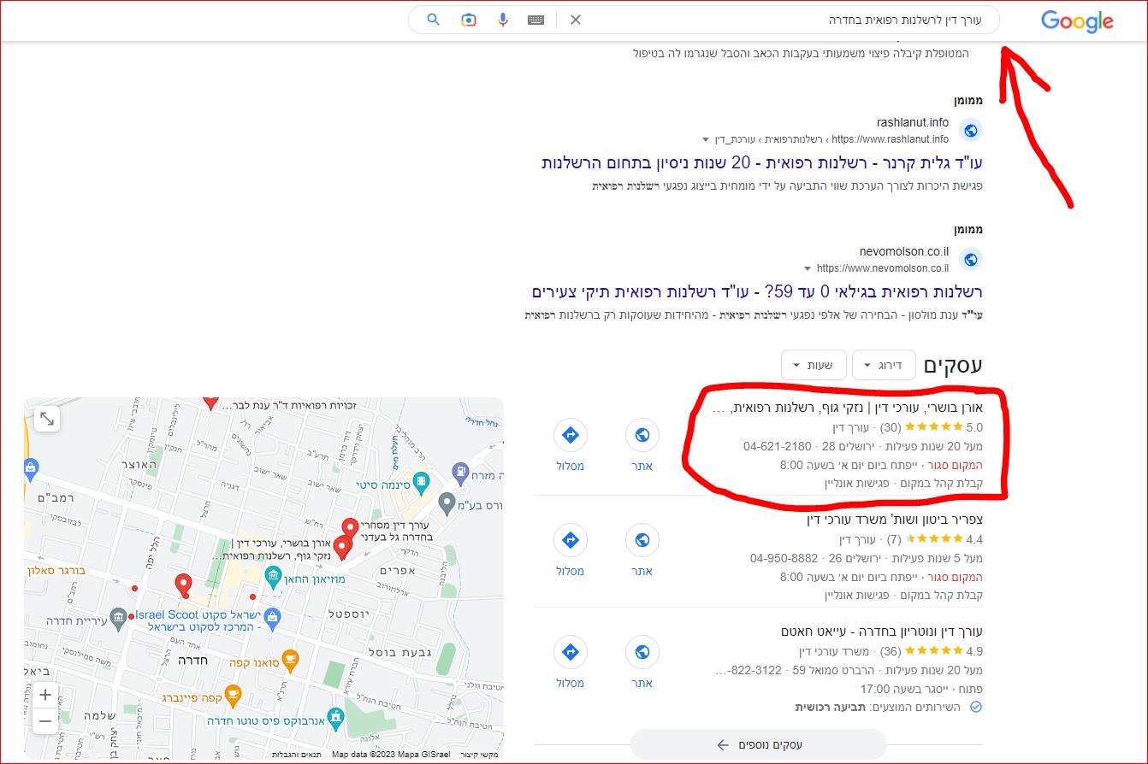Open עורך דין ונוטריון בחדרה listing title
This screenshot has width=1148, height=764.
point(882,631)
